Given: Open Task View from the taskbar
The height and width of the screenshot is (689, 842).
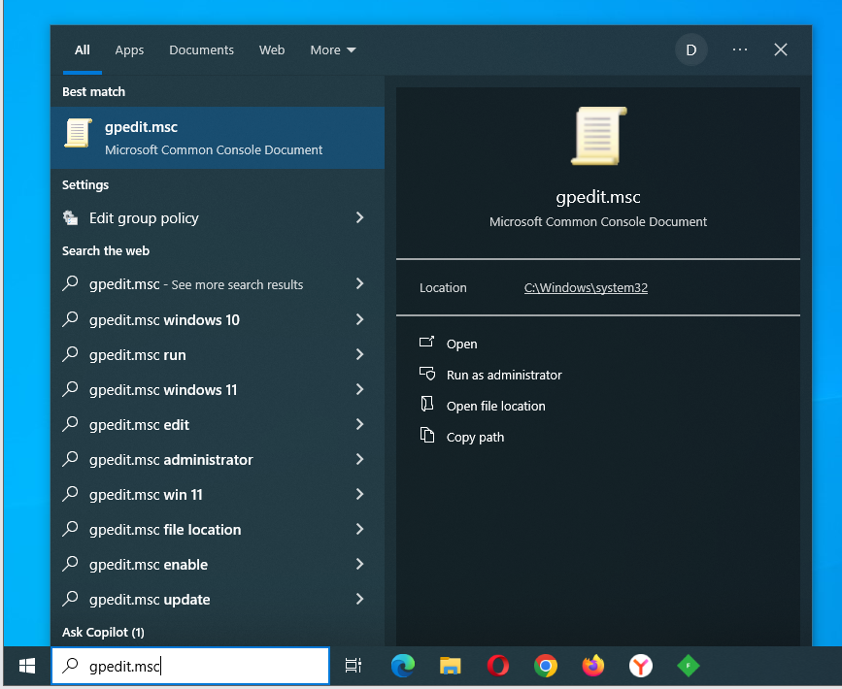Looking at the screenshot, I should (354, 666).
